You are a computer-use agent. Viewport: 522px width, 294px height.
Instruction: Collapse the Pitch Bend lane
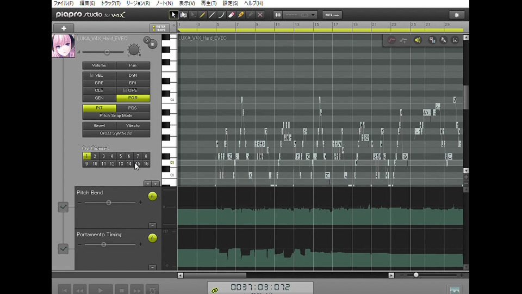(x=152, y=225)
